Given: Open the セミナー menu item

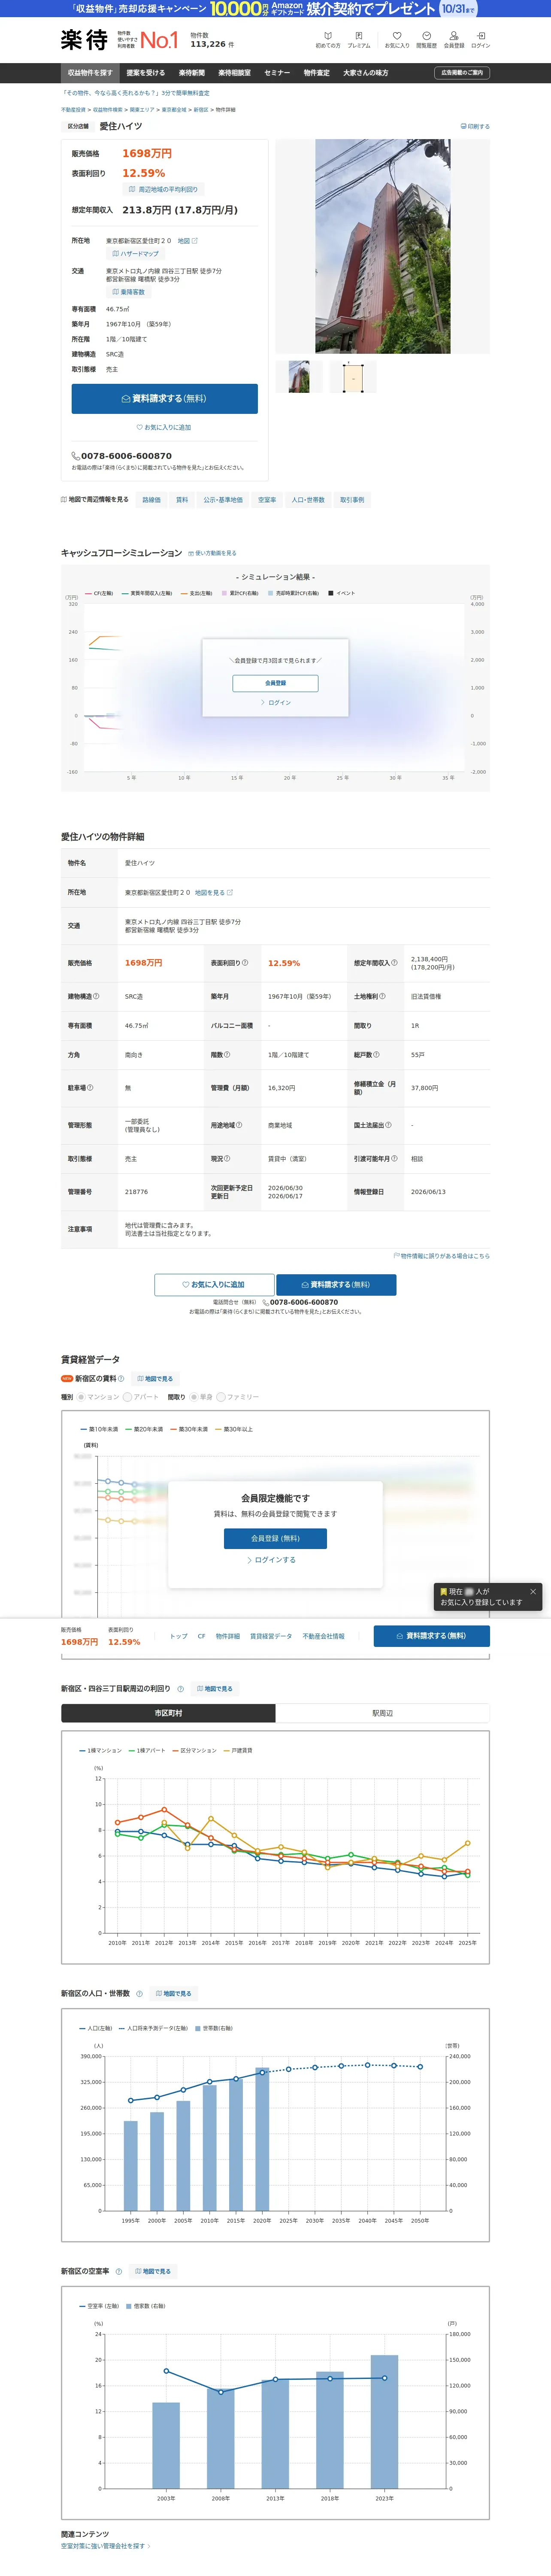Looking at the screenshot, I should coord(277,73).
